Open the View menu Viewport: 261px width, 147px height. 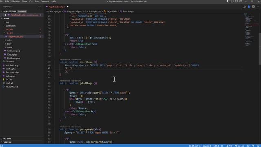(24, 2)
